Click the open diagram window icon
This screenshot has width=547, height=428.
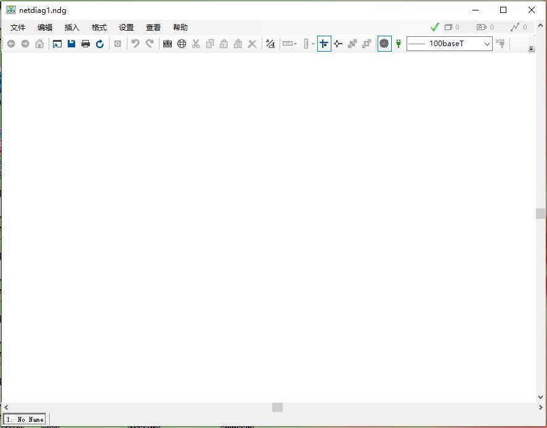(57, 44)
